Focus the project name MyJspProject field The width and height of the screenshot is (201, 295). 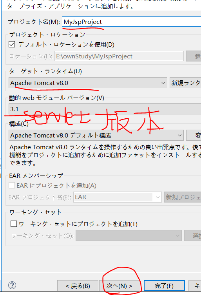[x=132, y=22]
